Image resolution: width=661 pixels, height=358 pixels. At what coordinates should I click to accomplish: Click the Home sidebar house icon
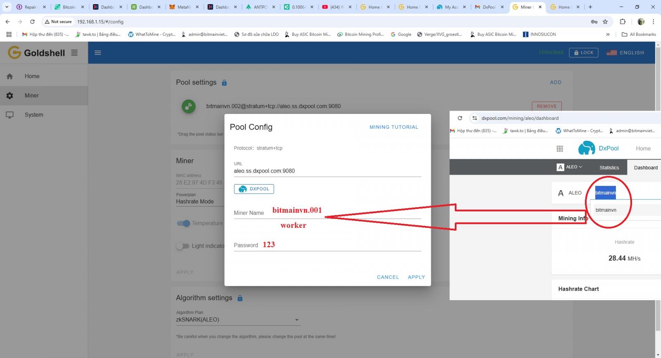click(x=10, y=76)
